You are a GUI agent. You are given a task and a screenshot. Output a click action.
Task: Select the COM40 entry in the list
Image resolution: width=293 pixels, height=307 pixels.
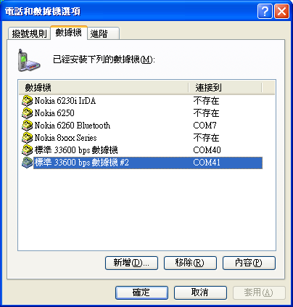pyautogui.click(x=207, y=150)
